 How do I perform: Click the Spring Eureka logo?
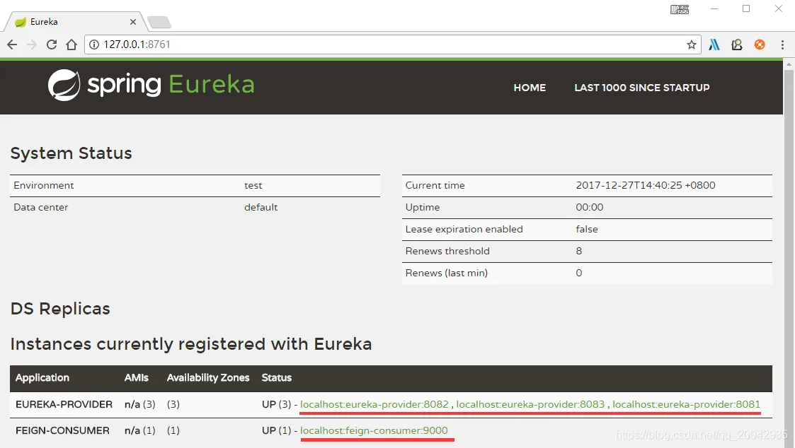point(151,85)
